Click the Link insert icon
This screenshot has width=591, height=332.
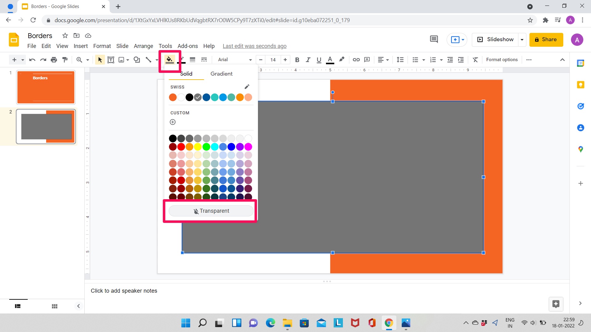click(356, 60)
